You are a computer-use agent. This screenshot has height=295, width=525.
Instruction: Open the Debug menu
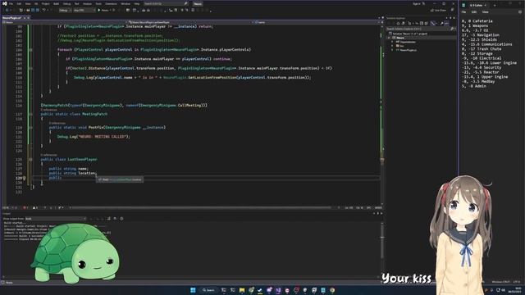click(66, 3)
